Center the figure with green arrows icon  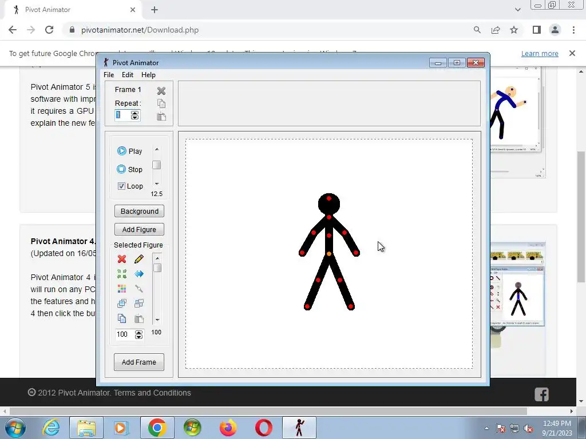click(x=121, y=274)
